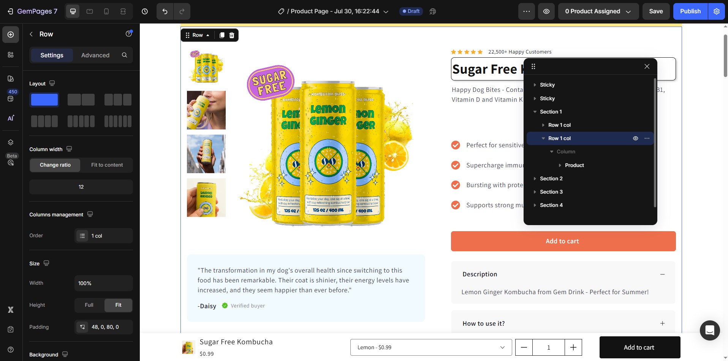Screen dimensions: 728x361
Task: Toggle visibility of Row 1 col layer
Action: (x=635, y=138)
